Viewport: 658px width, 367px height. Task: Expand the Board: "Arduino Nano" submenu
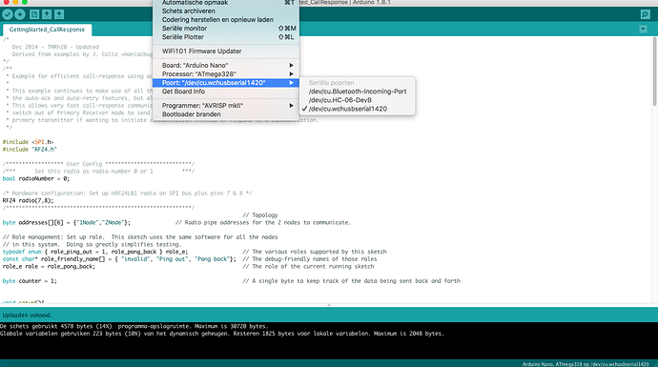(x=226, y=66)
